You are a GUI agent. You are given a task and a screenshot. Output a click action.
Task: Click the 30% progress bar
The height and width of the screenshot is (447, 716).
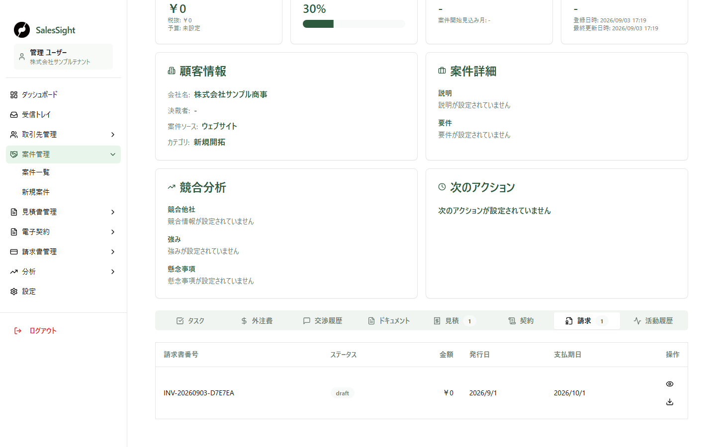[354, 24]
